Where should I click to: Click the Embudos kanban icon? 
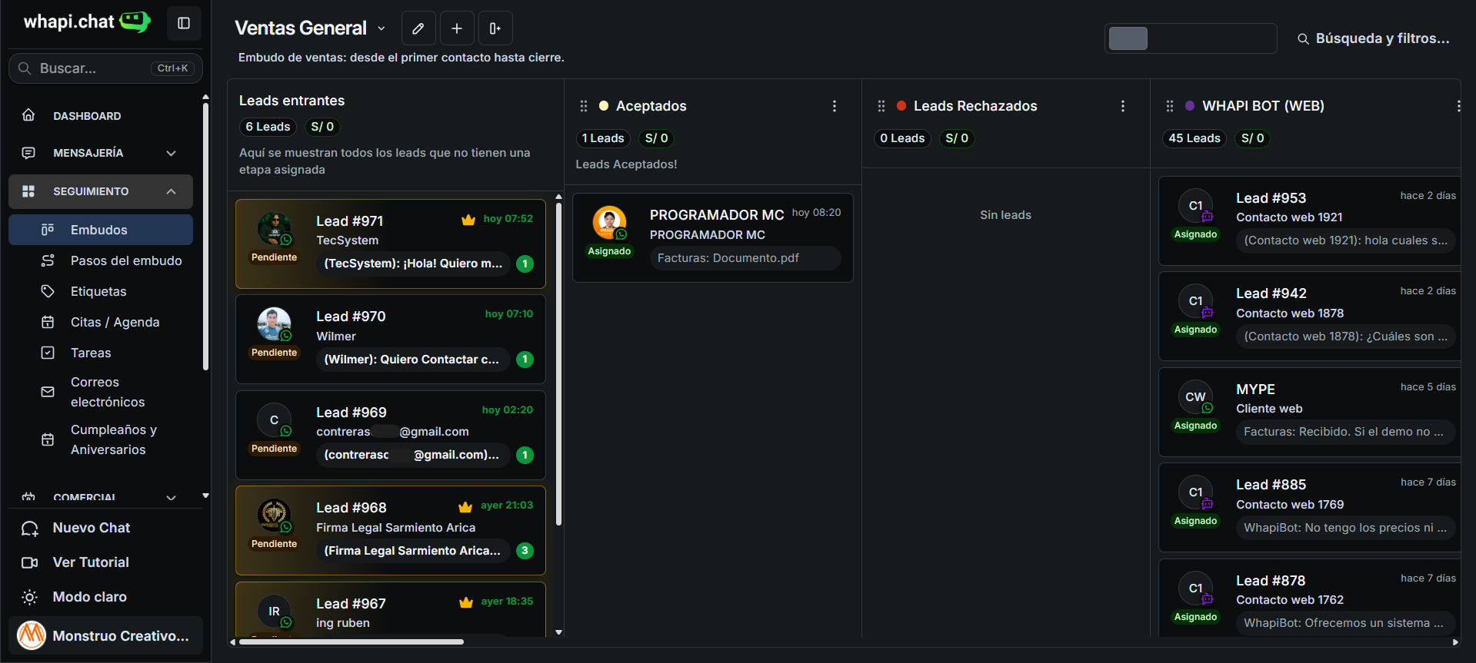tap(48, 230)
